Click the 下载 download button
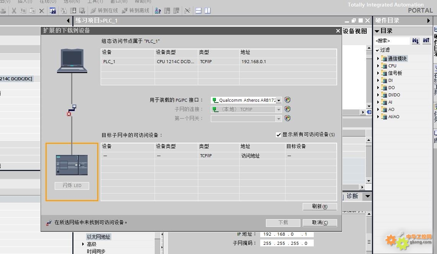437x254 pixels. click(x=283, y=223)
